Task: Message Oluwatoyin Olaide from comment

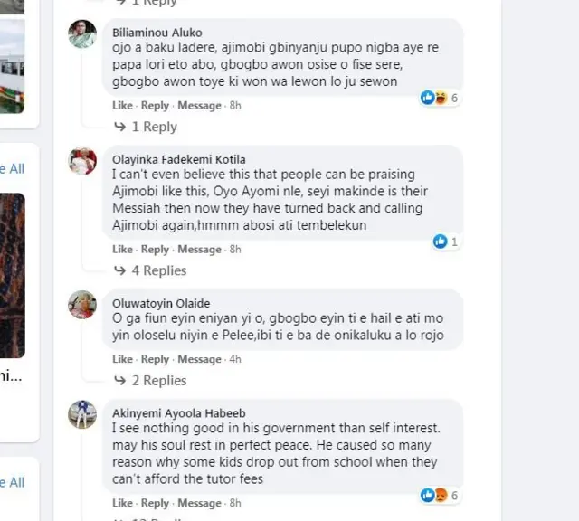Action: click(x=199, y=359)
